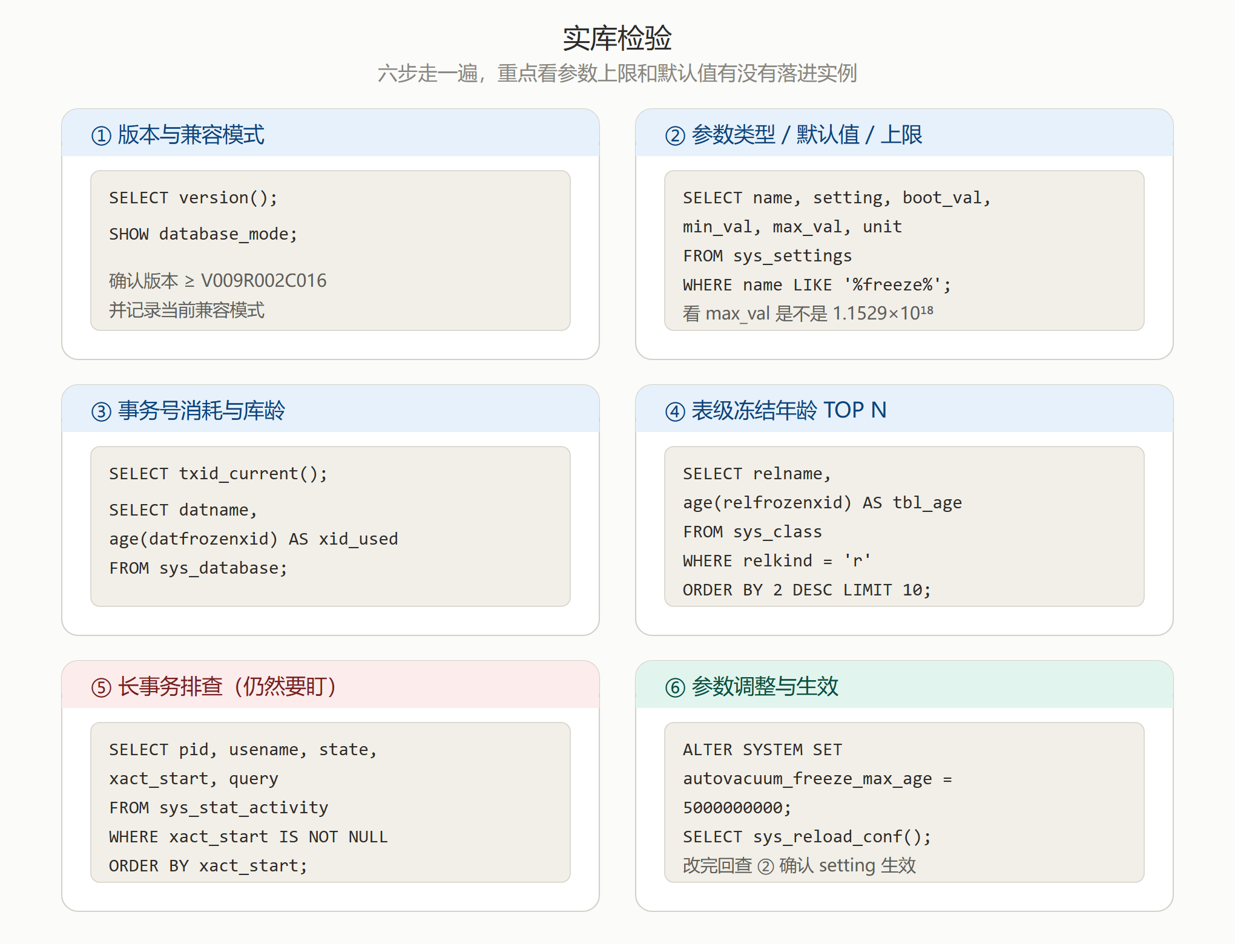The width and height of the screenshot is (1235, 944).
Task: Click the note 并记录当前兼容模式
Action: tap(186, 310)
